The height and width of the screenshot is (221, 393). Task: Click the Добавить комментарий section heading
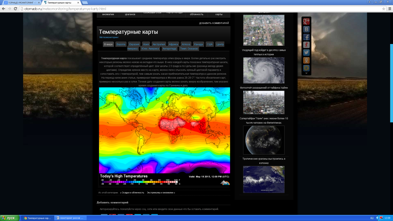tap(112, 203)
